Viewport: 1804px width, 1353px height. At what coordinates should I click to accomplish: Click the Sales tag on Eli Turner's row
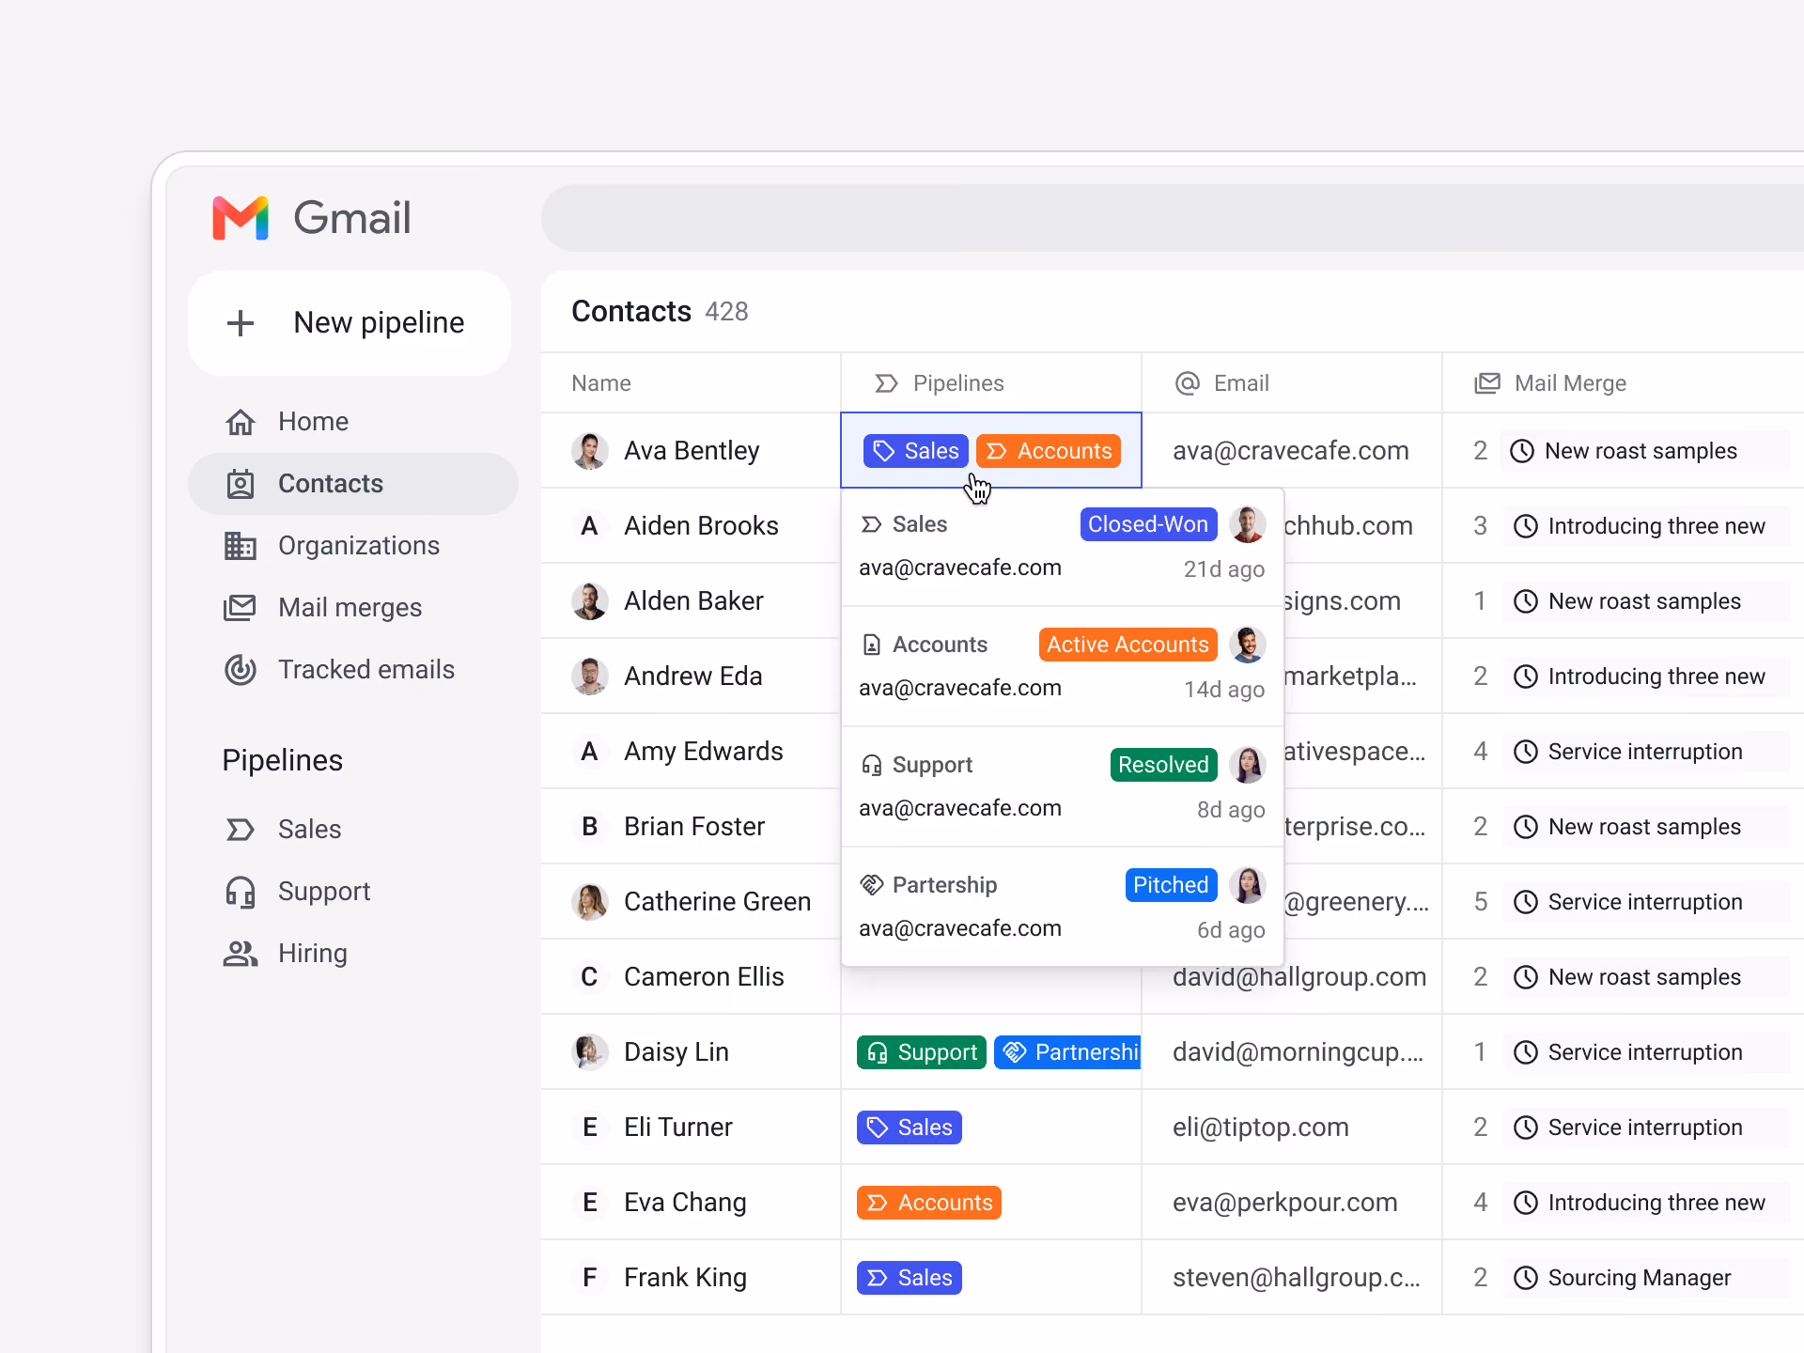[909, 1127]
